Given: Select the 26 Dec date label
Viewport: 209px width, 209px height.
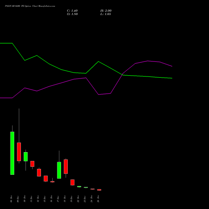Looking at the screenshot, I should coord(98,199).
